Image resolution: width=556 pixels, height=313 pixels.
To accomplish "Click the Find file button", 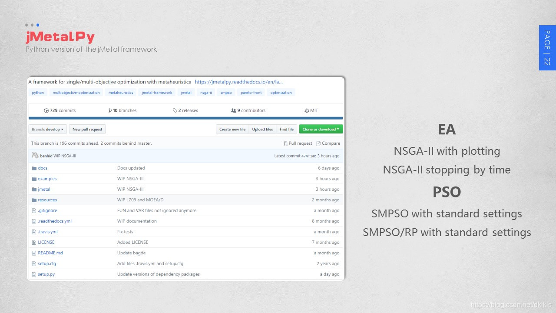I will pyautogui.click(x=287, y=129).
